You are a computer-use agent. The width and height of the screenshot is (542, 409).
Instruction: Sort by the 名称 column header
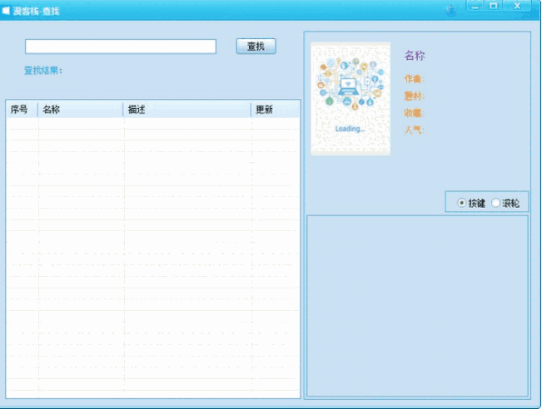pos(80,110)
